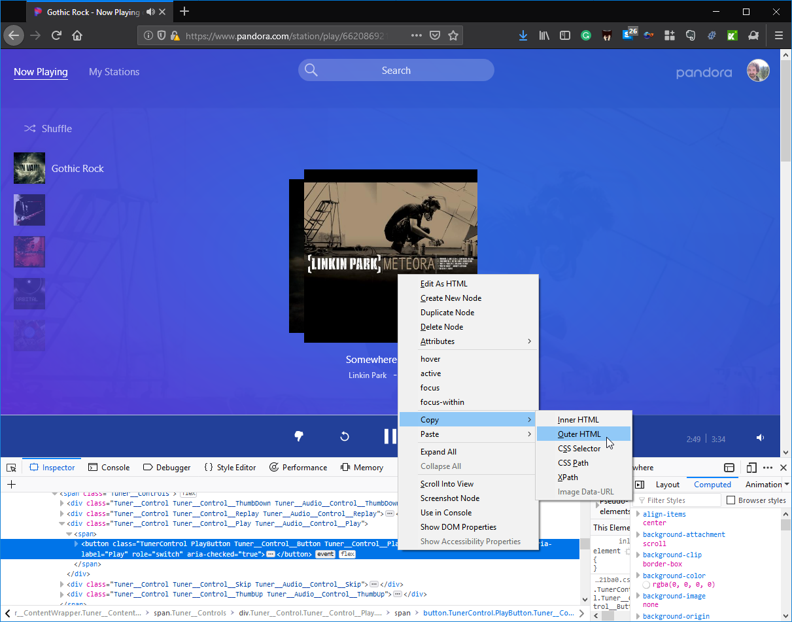Pause the song with the pause button
792x622 pixels.
tap(390, 436)
